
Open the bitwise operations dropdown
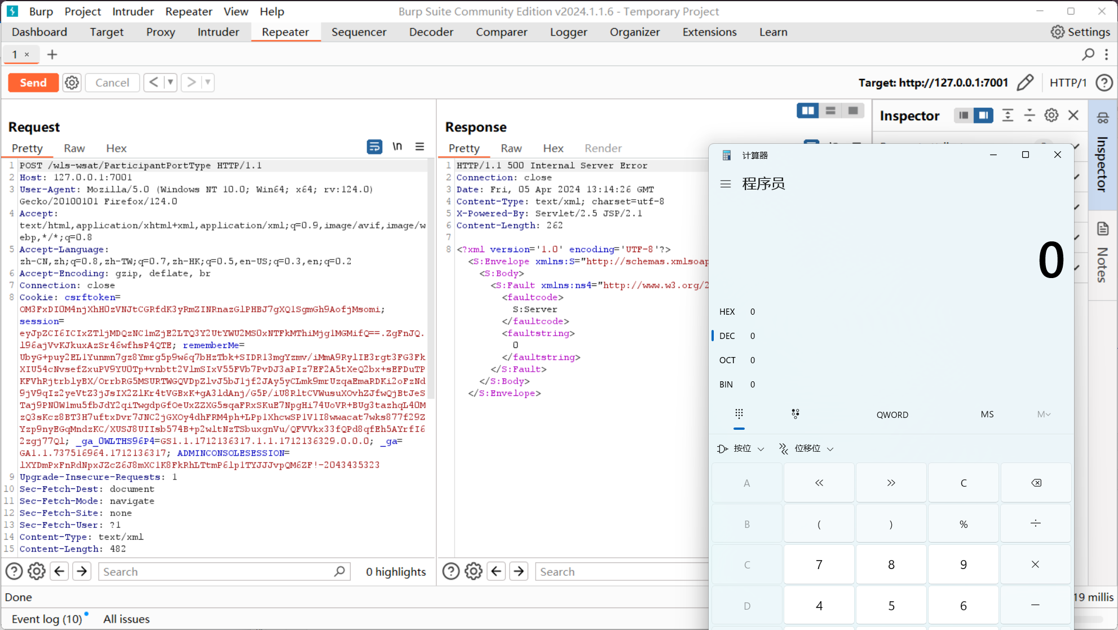pos(740,448)
